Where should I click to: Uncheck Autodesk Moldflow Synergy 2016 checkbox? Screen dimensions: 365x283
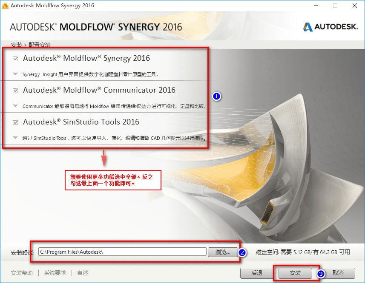coord(15,59)
